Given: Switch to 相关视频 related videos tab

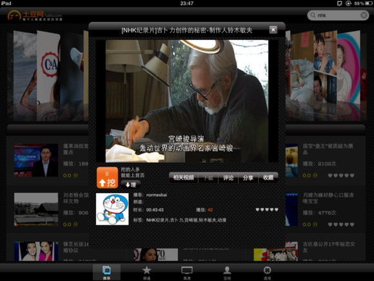Looking at the screenshot, I should (x=183, y=178).
